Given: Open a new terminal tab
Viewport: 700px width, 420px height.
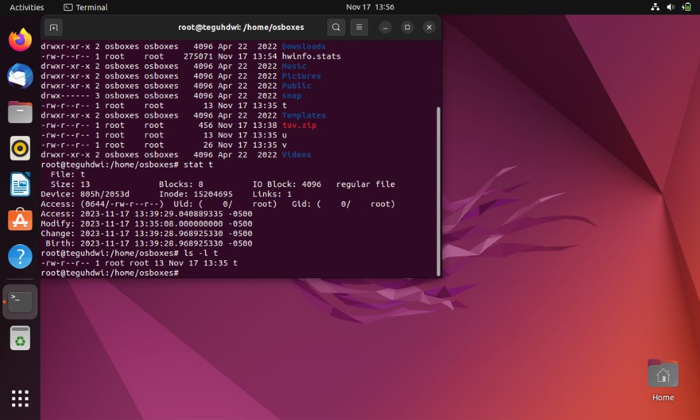Looking at the screenshot, I should [53, 27].
